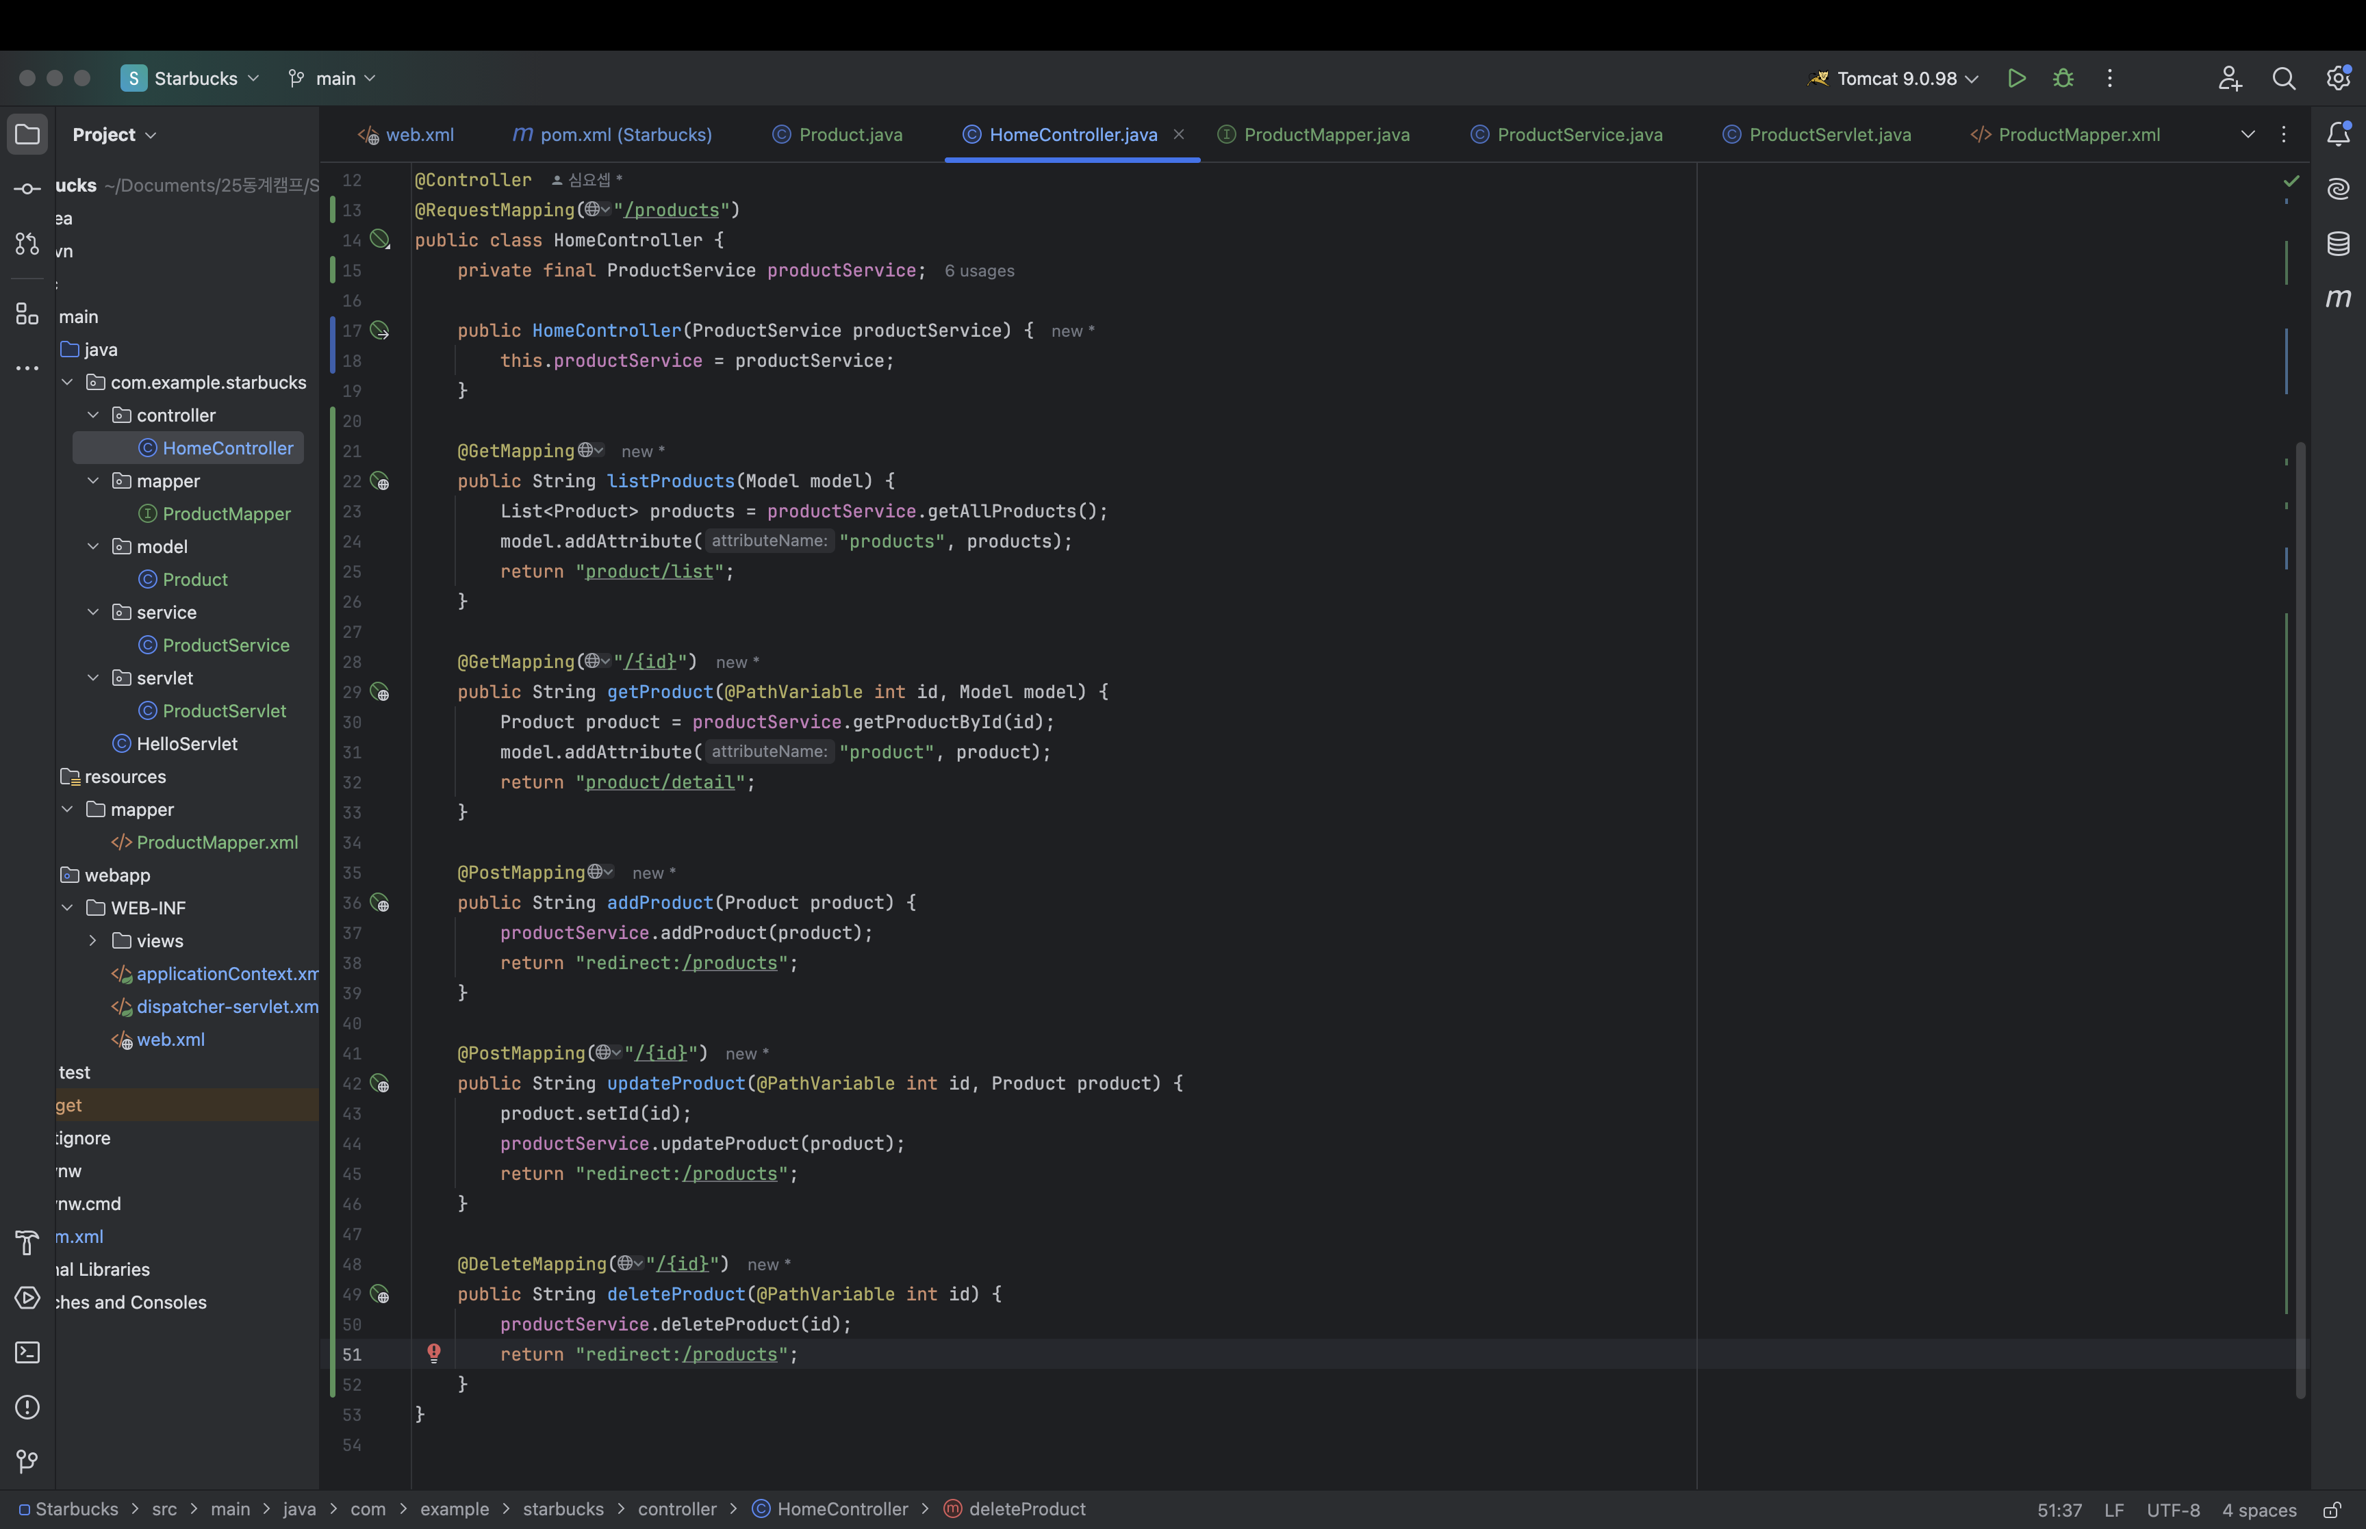Image resolution: width=2366 pixels, height=1529 pixels.
Task: Click gutter bean icon on line 14
Action: [380, 240]
